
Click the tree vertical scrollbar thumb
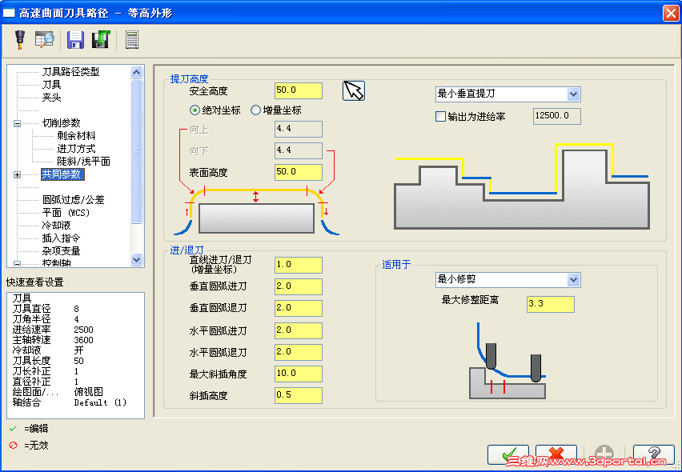click(x=137, y=151)
